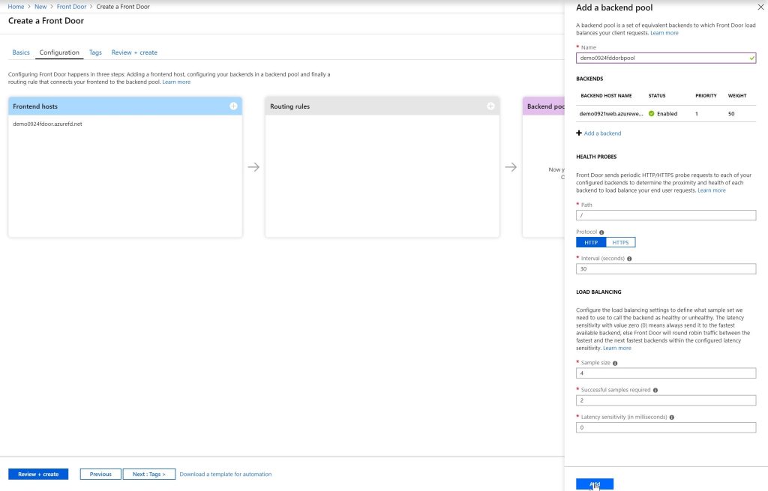Select the Configuration tab
The image size is (768, 491).
coord(59,52)
